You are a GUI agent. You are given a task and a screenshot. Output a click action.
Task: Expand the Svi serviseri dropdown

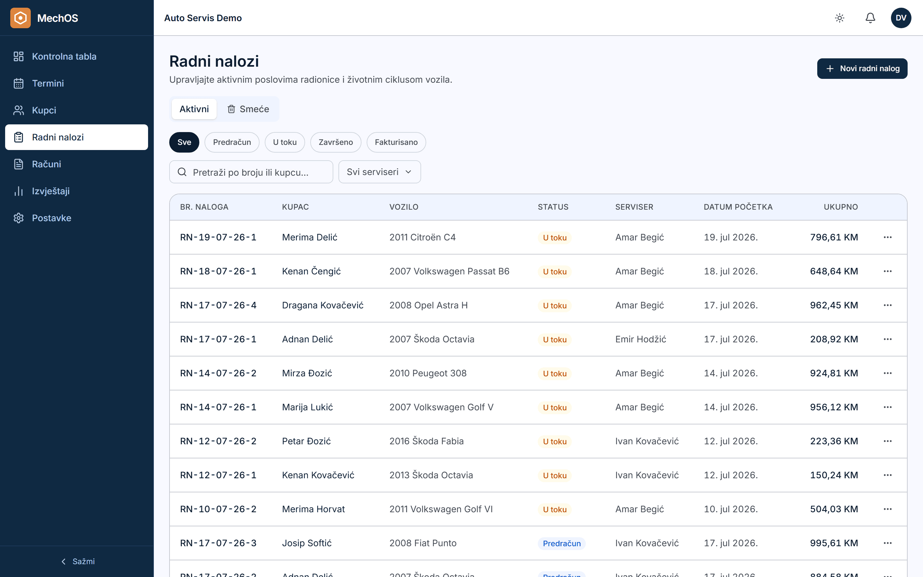point(379,172)
